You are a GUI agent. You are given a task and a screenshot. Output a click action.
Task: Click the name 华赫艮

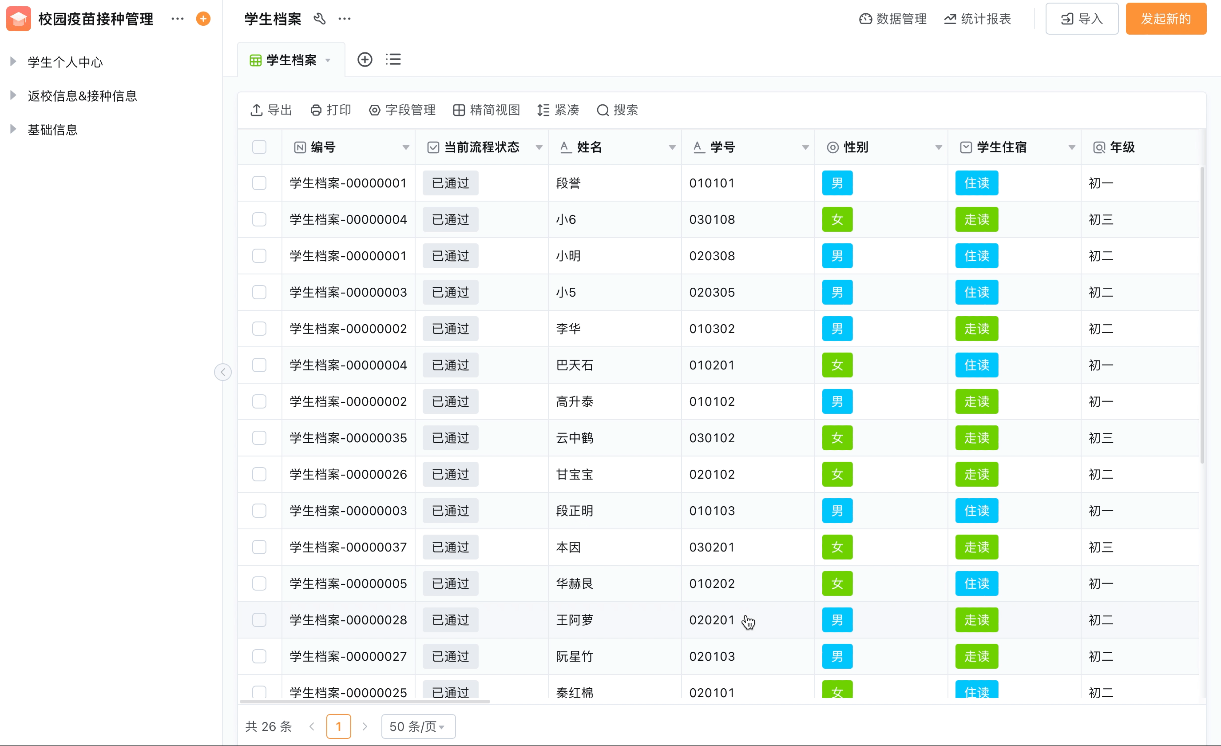point(575,583)
